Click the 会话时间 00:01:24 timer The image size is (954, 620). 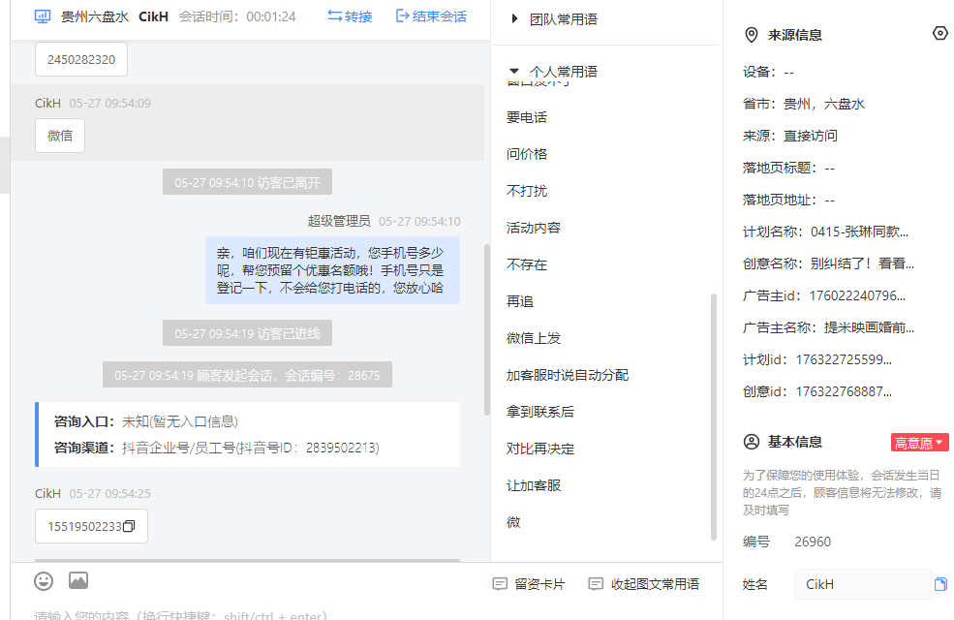(x=237, y=16)
